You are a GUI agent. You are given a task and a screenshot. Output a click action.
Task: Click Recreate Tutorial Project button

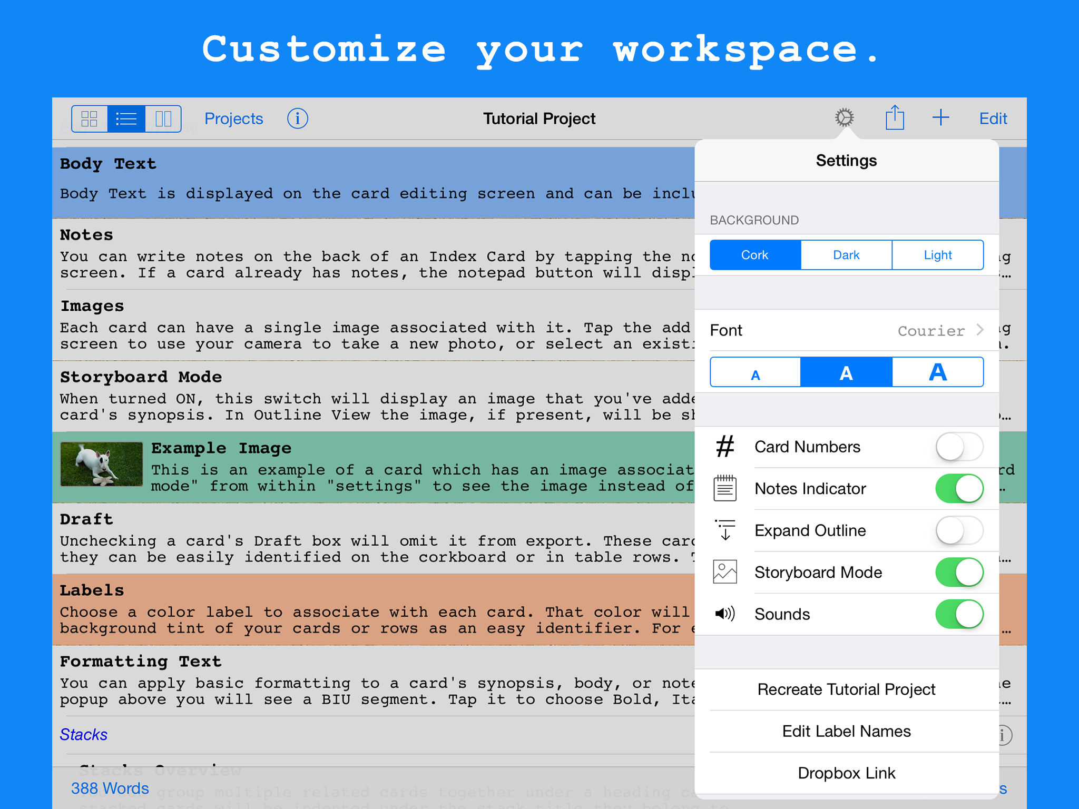pyautogui.click(x=846, y=688)
